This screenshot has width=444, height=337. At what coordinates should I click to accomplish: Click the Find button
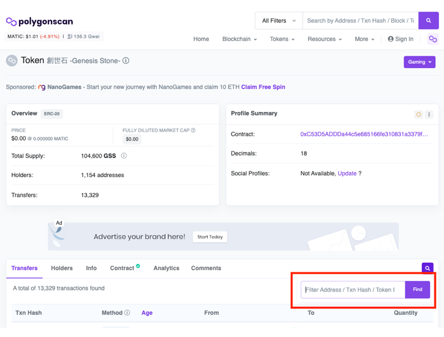click(418, 290)
